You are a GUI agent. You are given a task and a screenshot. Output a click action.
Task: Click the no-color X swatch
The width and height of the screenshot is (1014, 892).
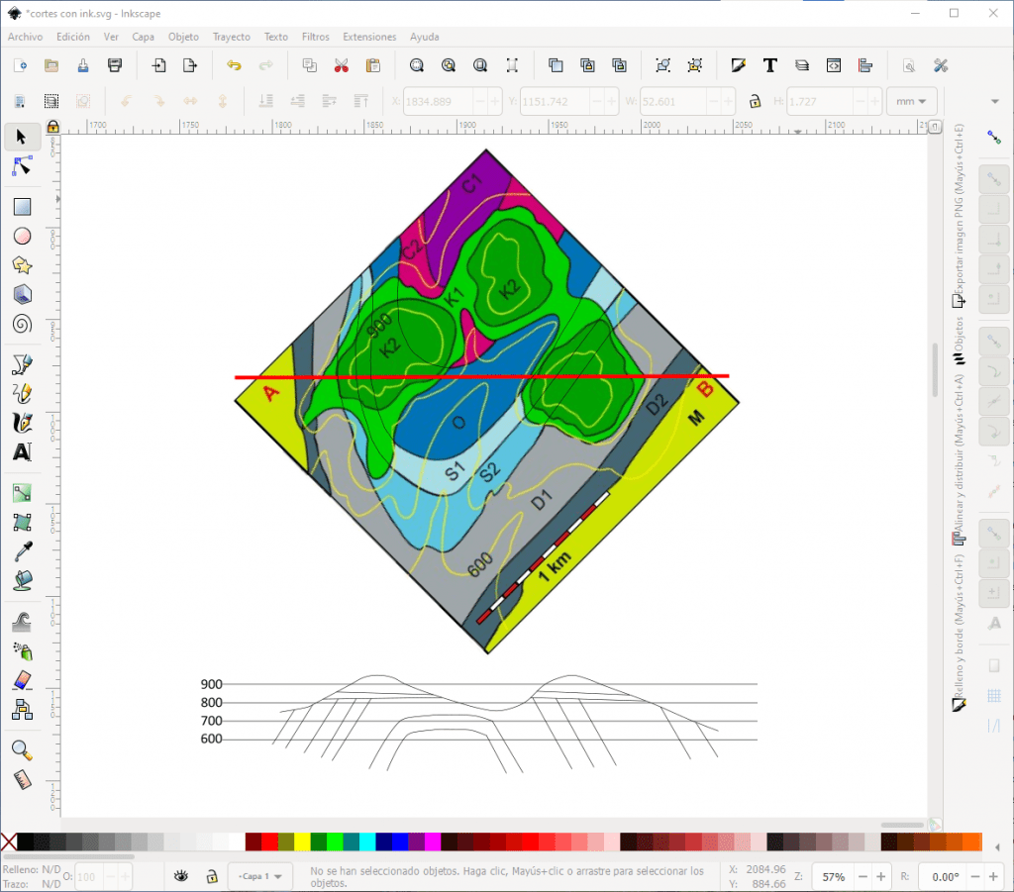(x=8, y=842)
